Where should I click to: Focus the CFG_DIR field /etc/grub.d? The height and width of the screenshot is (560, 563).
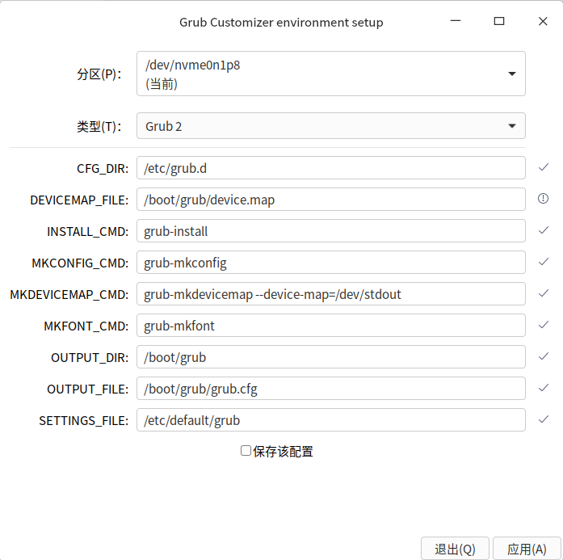[x=330, y=168]
